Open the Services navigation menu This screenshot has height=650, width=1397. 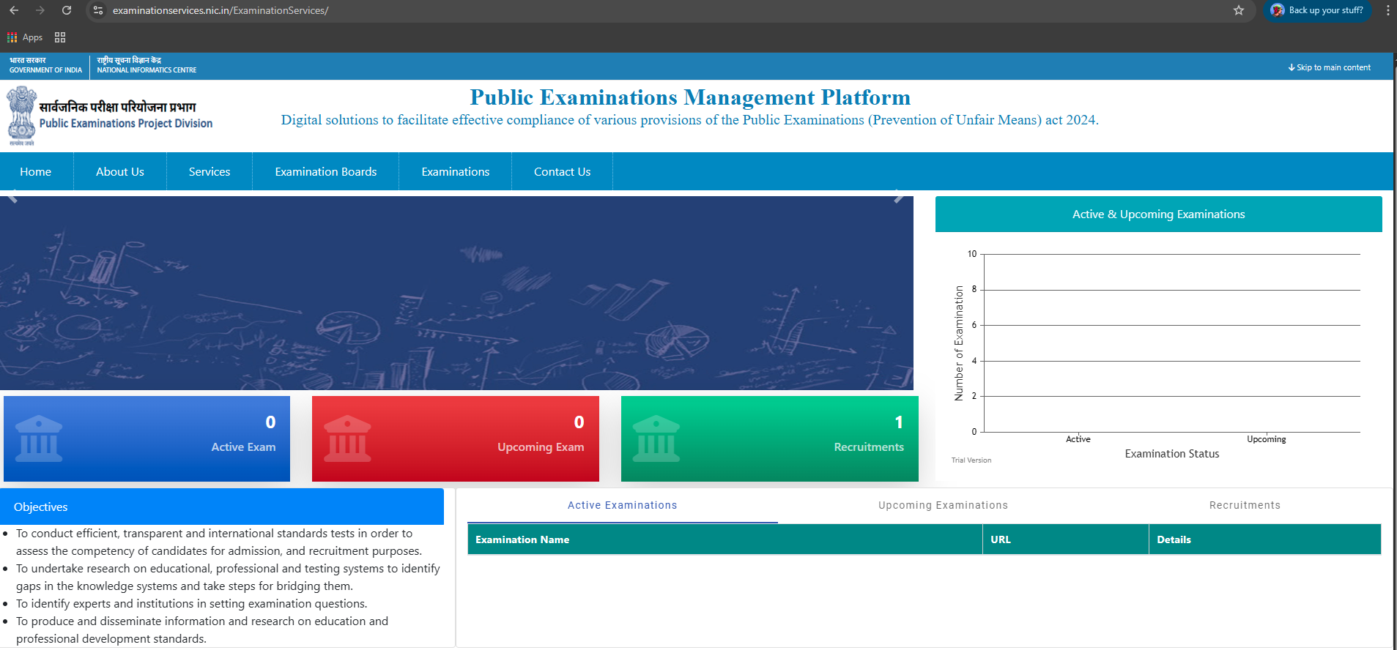click(x=210, y=172)
